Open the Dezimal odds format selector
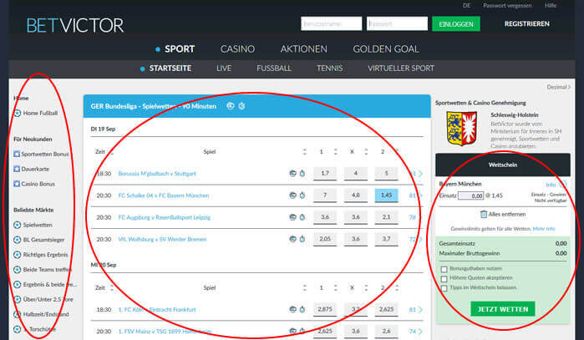 pos(558,87)
